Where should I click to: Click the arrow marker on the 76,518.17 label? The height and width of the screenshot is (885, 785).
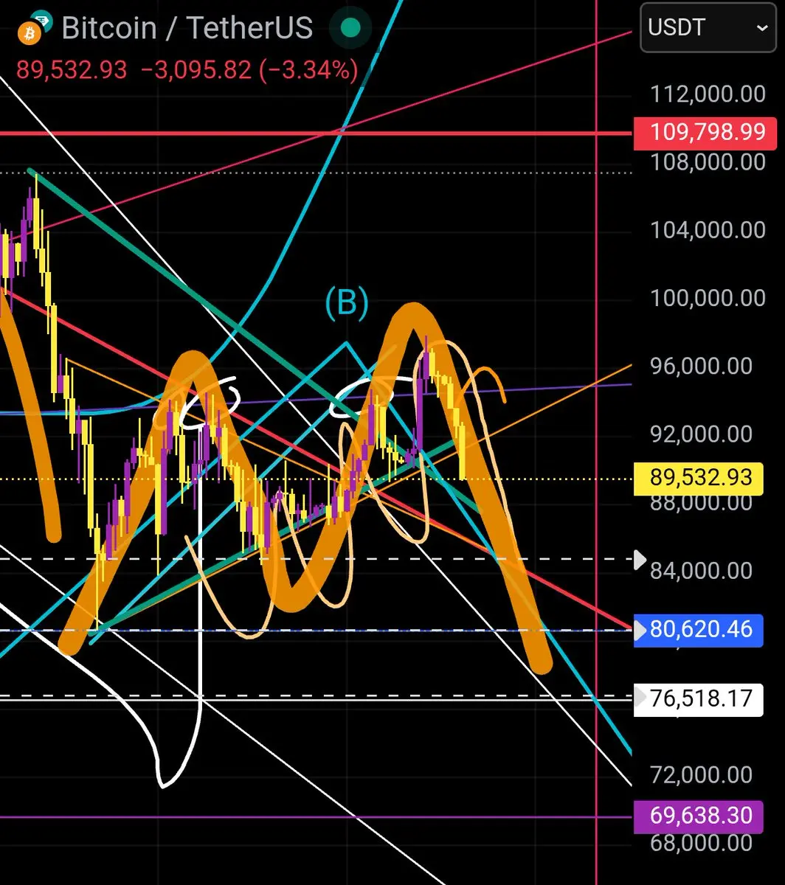(640, 696)
